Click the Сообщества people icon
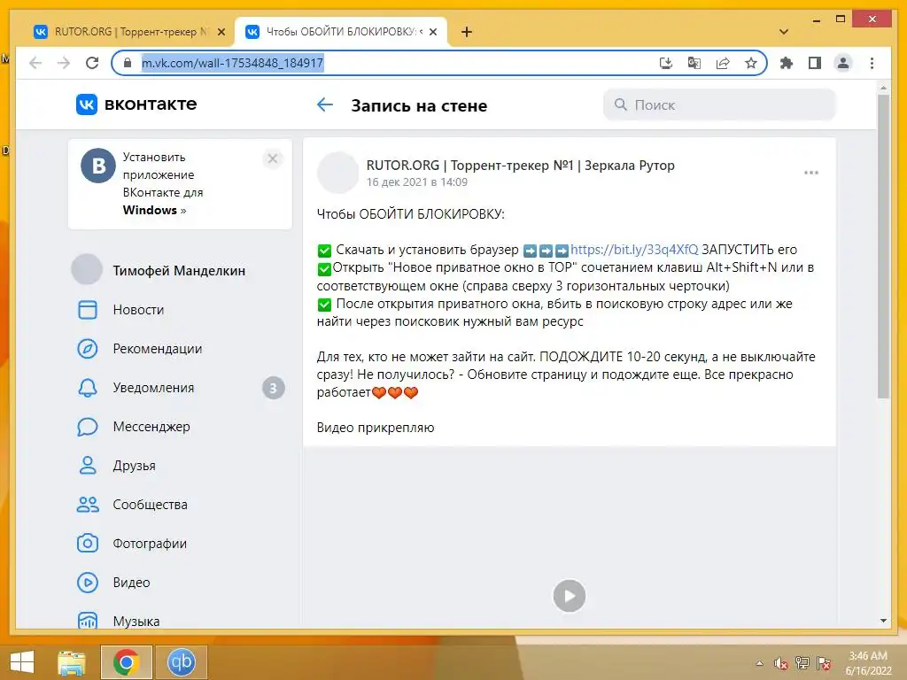The height and width of the screenshot is (680, 907). pyautogui.click(x=88, y=505)
